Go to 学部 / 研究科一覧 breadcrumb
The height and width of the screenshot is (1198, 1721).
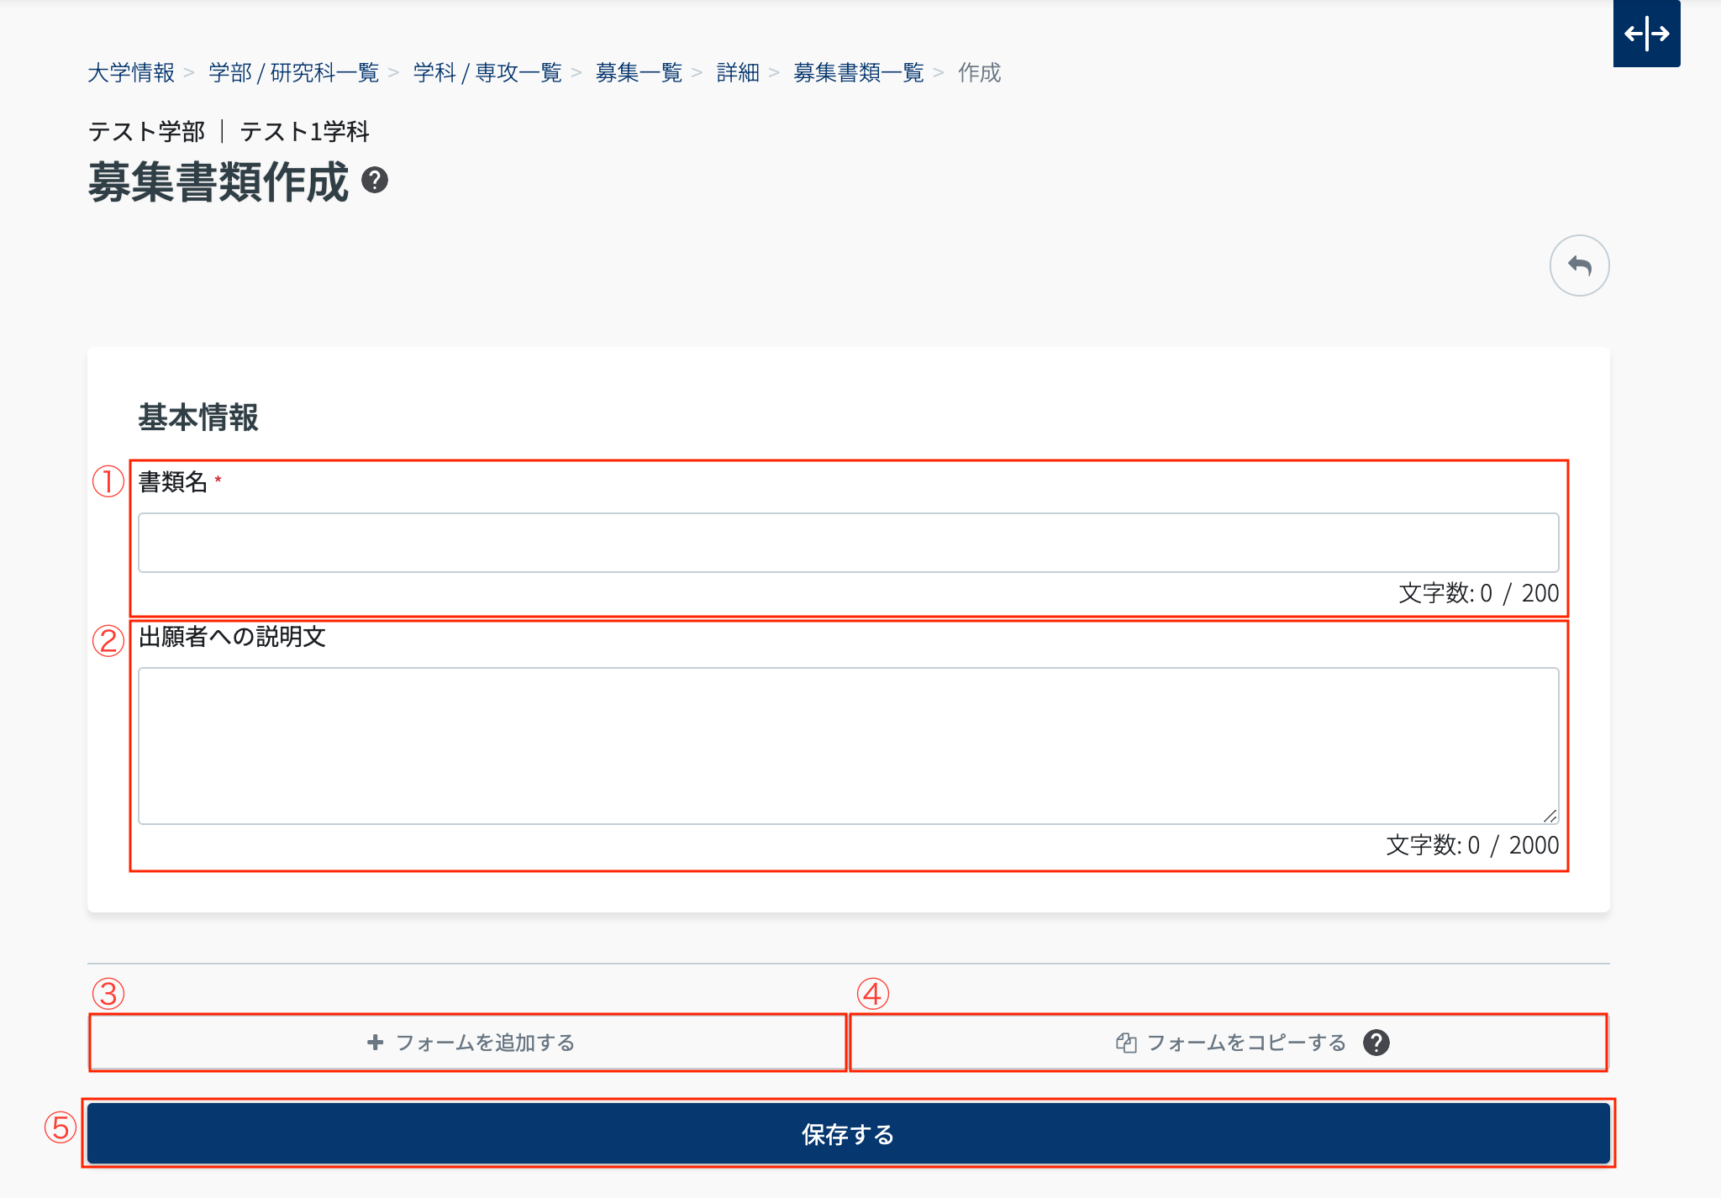pos(294,73)
